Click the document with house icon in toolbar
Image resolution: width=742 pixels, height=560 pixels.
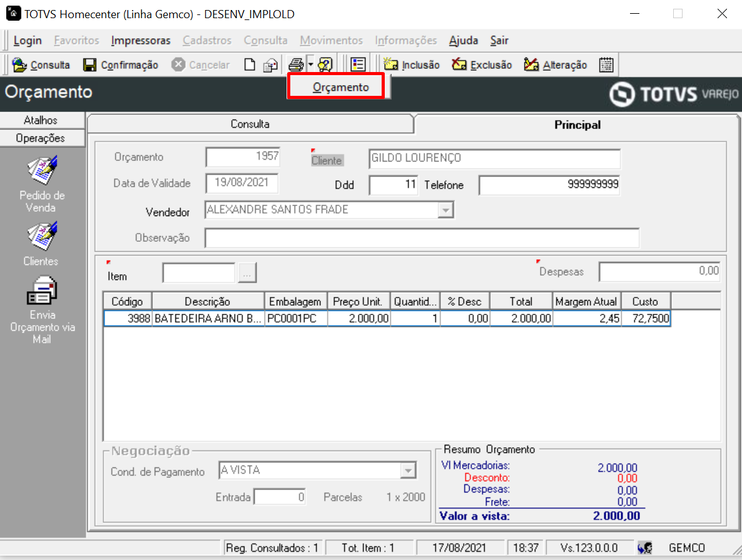270,65
